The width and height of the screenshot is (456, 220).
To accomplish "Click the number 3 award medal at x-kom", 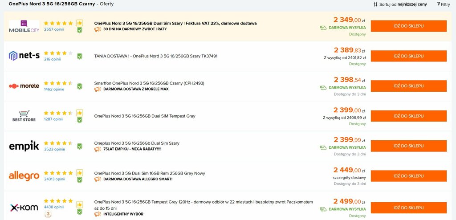I will pos(48,214).
